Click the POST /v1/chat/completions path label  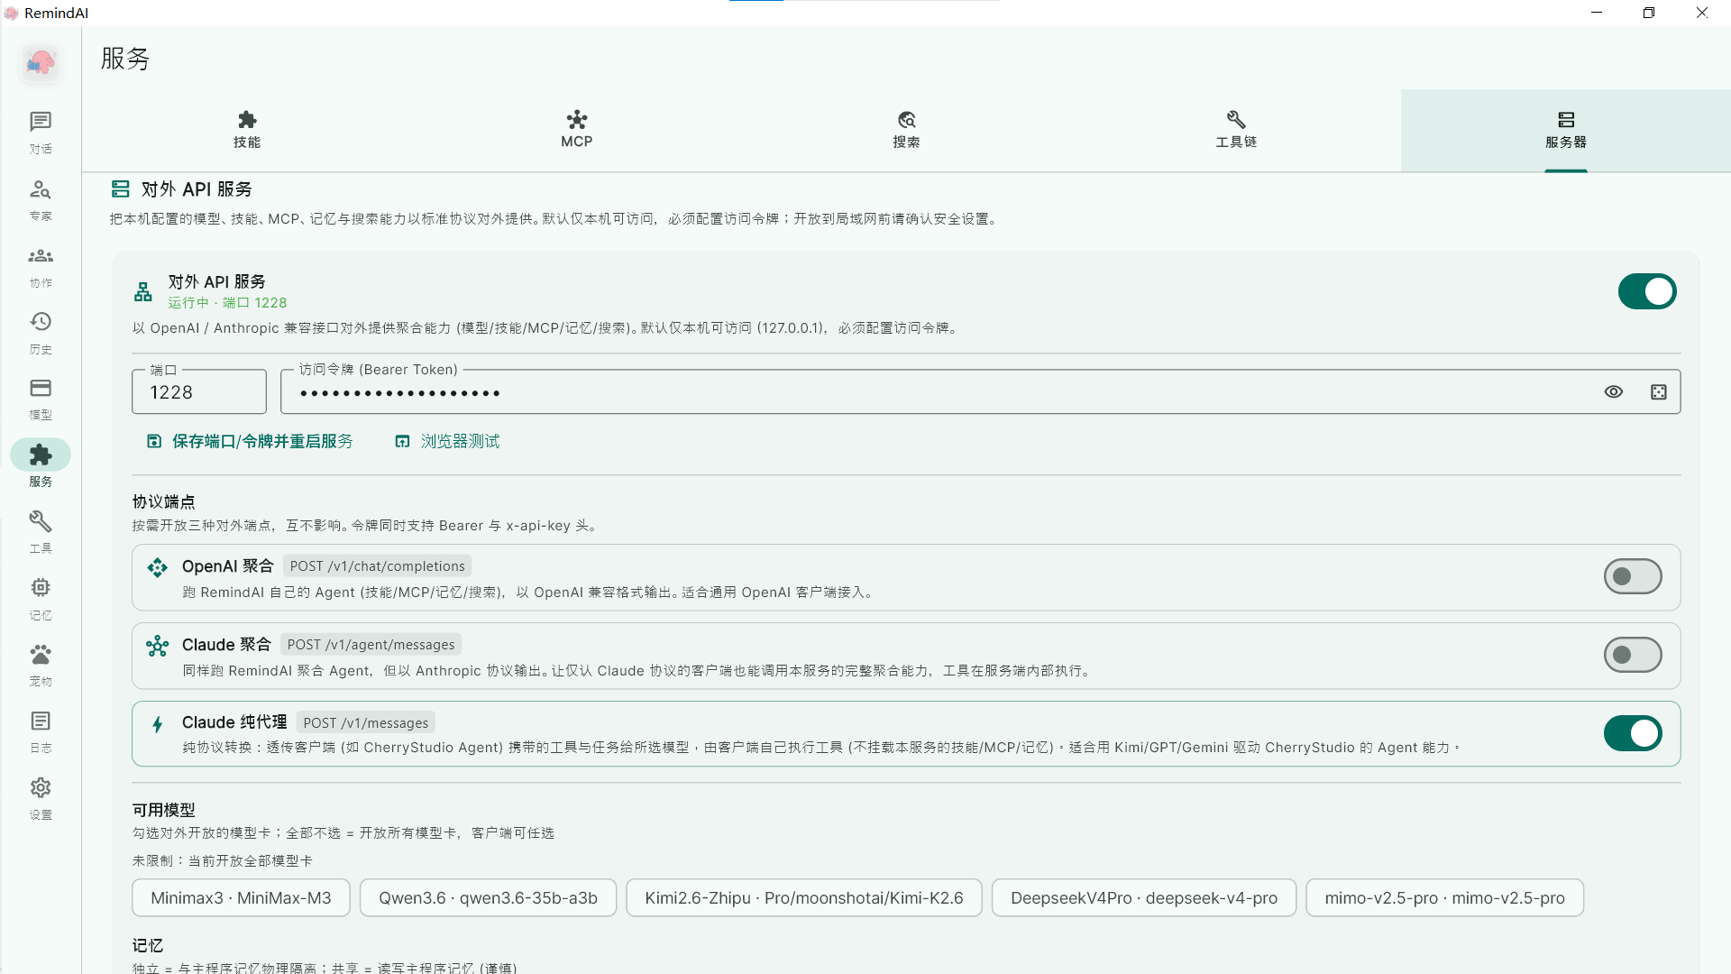(378, 566)
